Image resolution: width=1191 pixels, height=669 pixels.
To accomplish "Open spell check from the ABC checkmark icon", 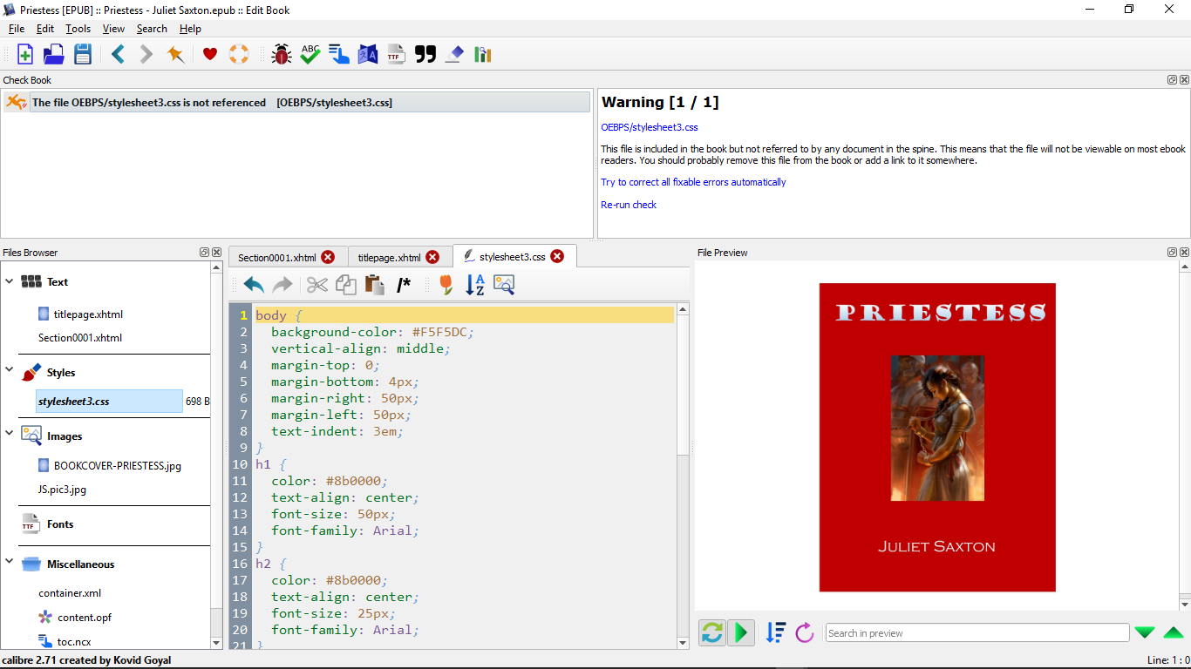I will (310, 54).
